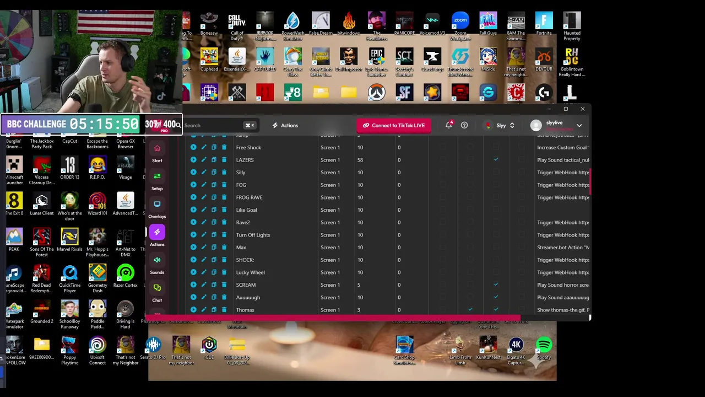Image resolution: width=705 pixels, height=397 pixels.
Task: Select the "Like Goal" action name
Action: coord(246,210)
